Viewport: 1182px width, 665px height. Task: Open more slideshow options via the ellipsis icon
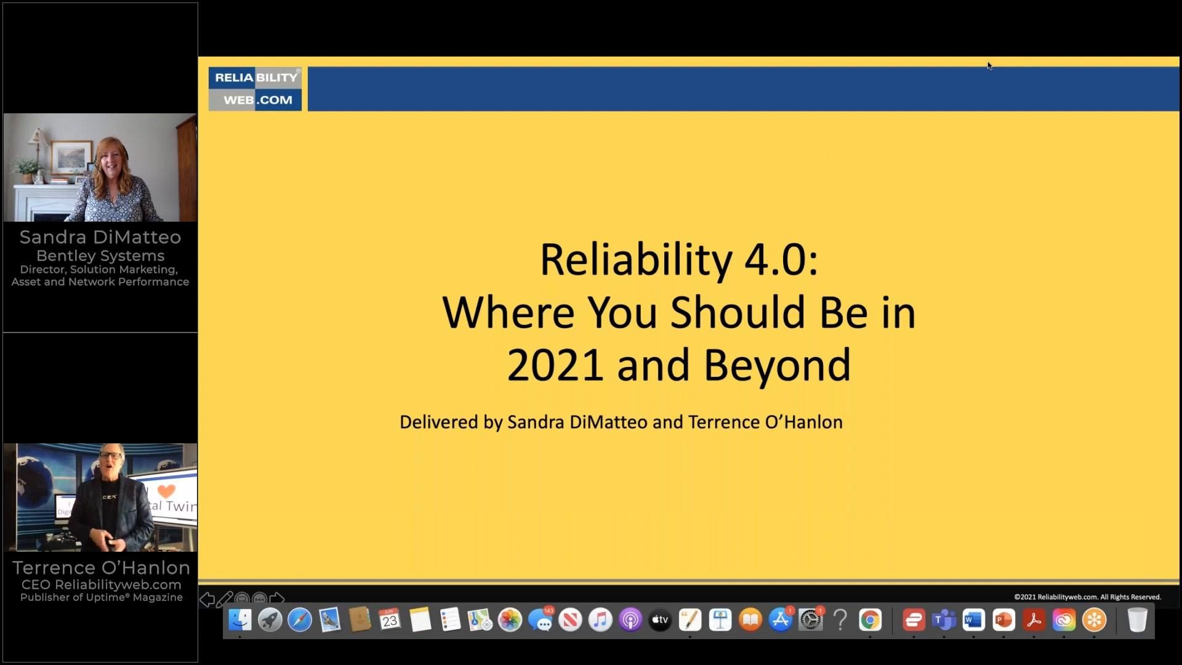(259, 598)
